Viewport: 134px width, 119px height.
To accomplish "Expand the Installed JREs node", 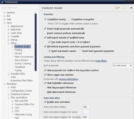I will point(8,74).
